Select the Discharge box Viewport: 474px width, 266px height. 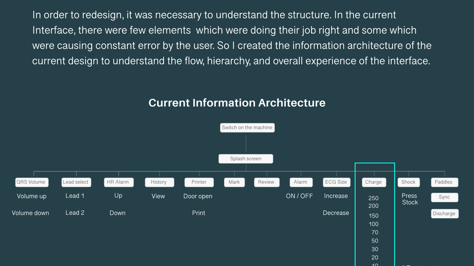[x=445, y=213]
